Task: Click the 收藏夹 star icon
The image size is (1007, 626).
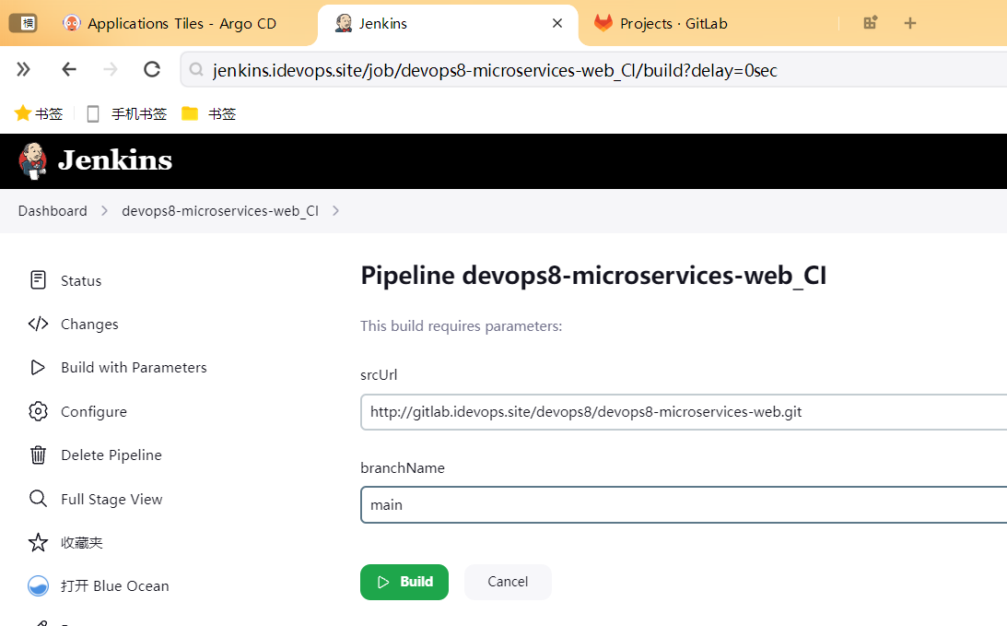Action: [x=38, y=542]
